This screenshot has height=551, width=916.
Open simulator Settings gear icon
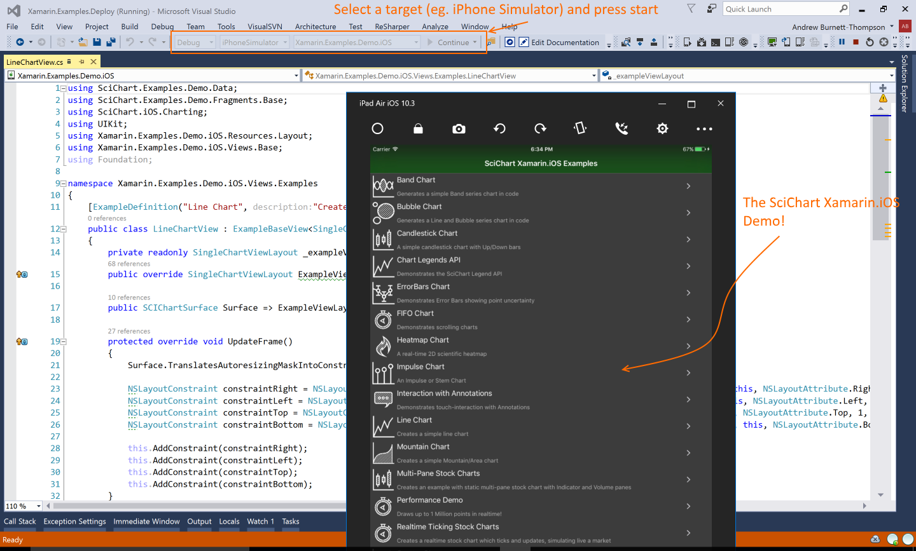(x=662, y=128)
